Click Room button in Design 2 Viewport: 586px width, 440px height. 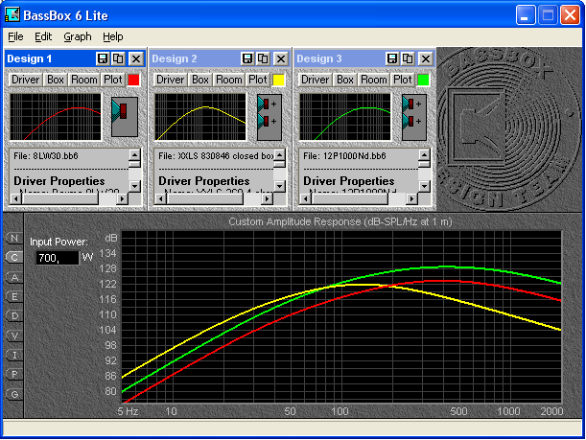coord(228,80)
